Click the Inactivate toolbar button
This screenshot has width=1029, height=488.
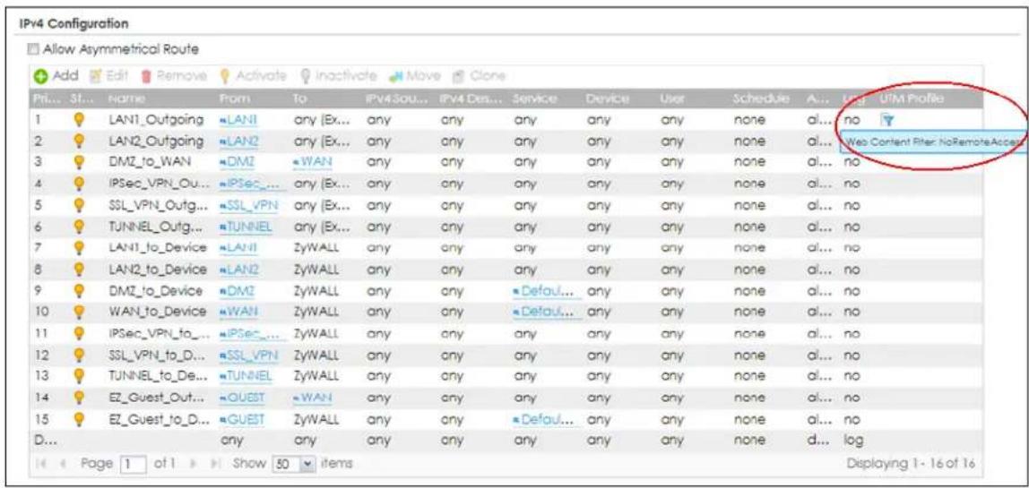339,76
